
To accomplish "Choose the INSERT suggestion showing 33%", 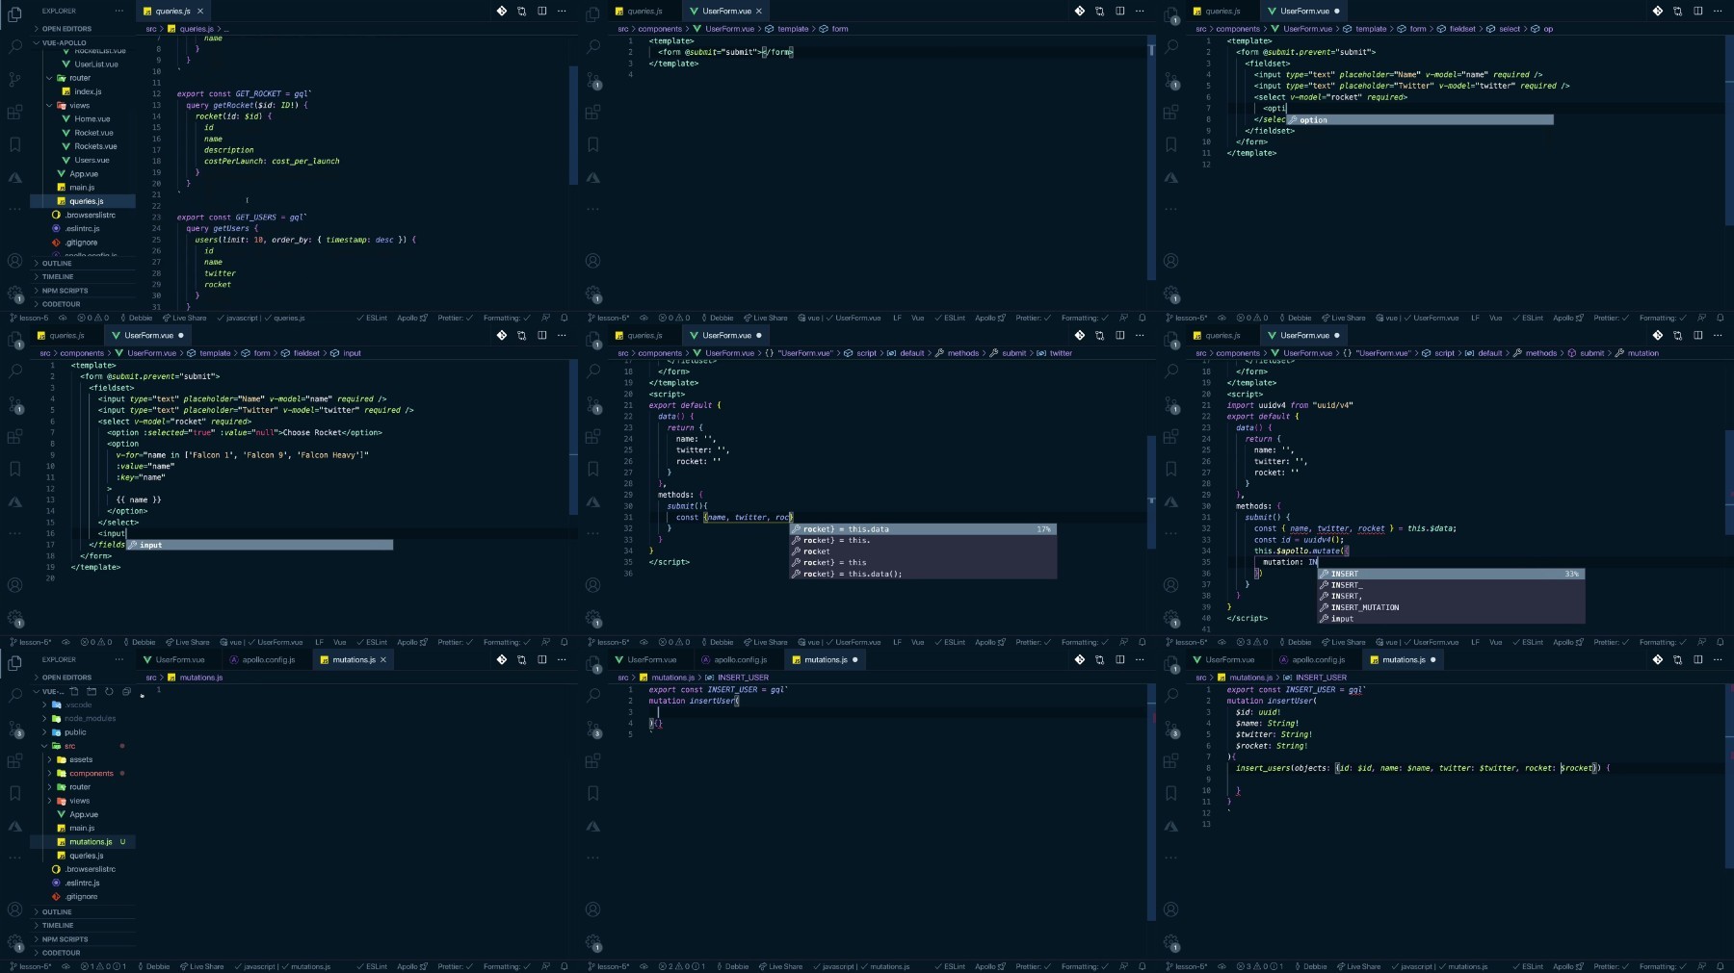I will 1451,574.
